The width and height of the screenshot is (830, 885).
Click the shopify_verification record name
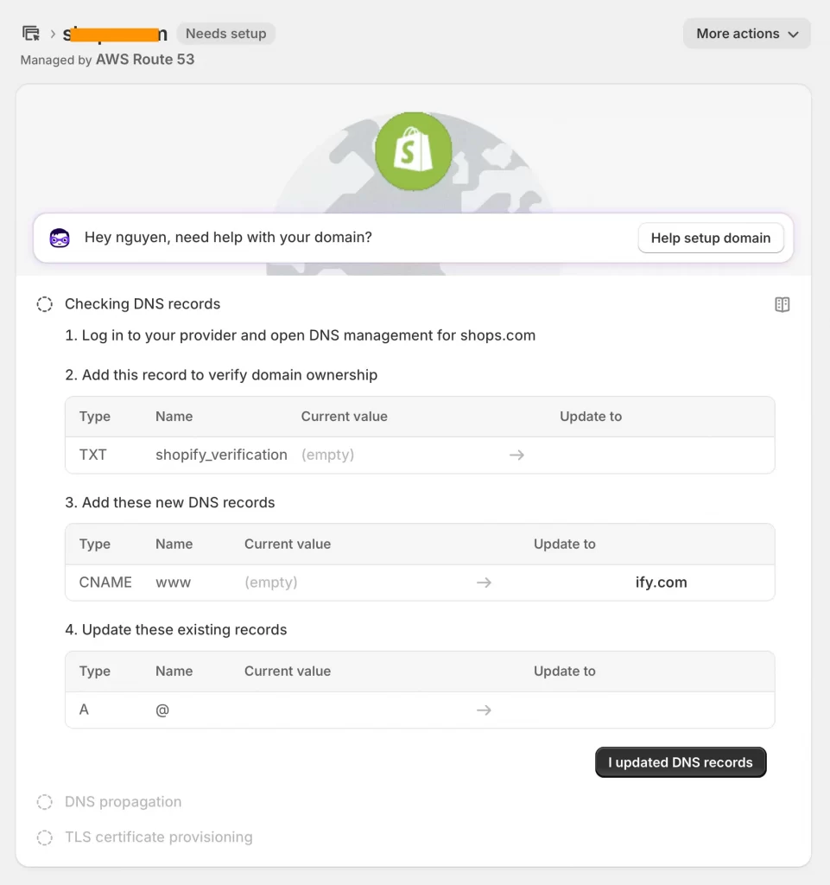tap(221, 455)
